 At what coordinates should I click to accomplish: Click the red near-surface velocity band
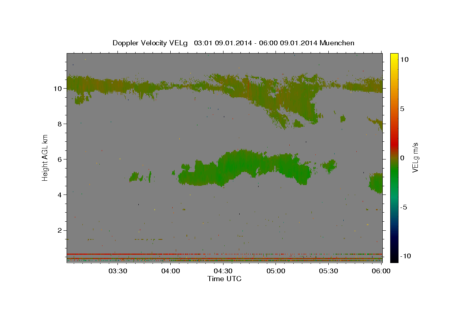[224, 254]
